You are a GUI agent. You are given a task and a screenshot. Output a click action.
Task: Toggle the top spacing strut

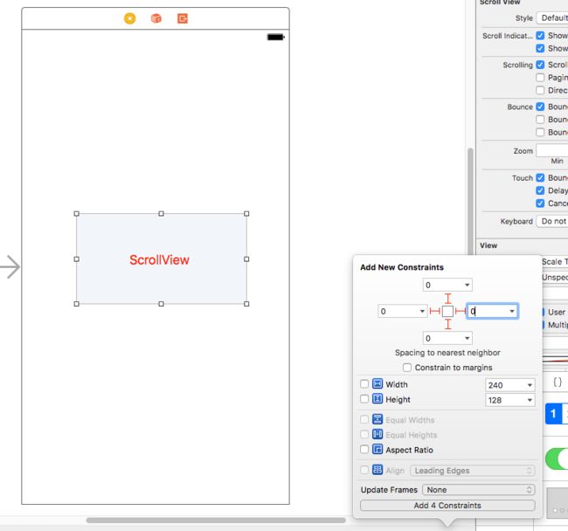coord(448,299)
